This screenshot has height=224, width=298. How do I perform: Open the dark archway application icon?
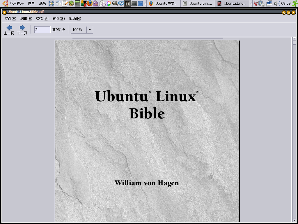127,3
